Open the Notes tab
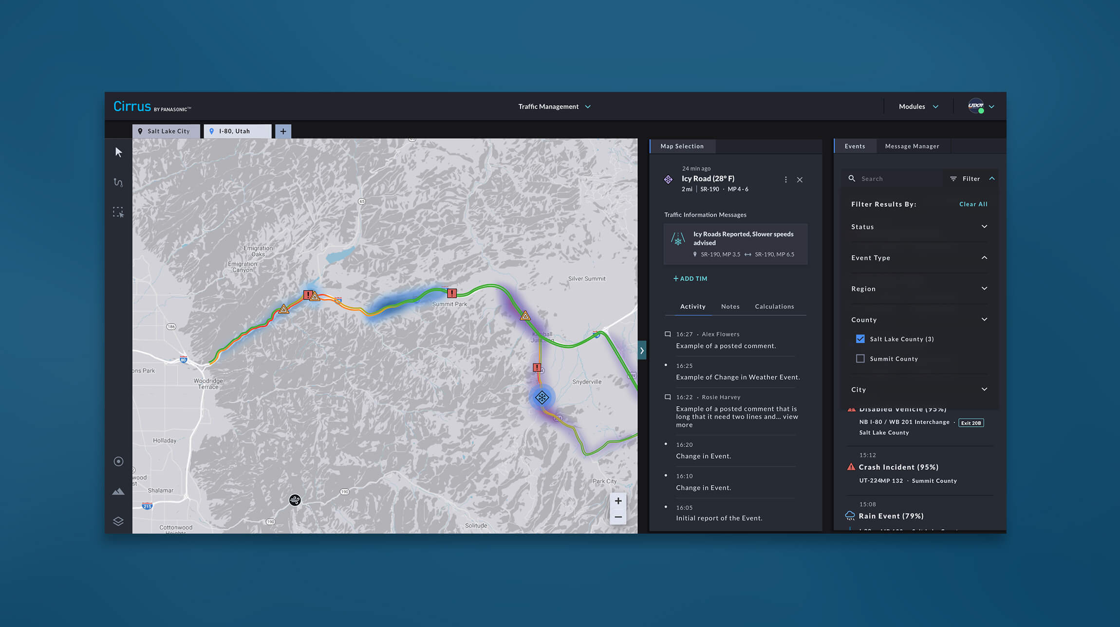 pos(730,306)
